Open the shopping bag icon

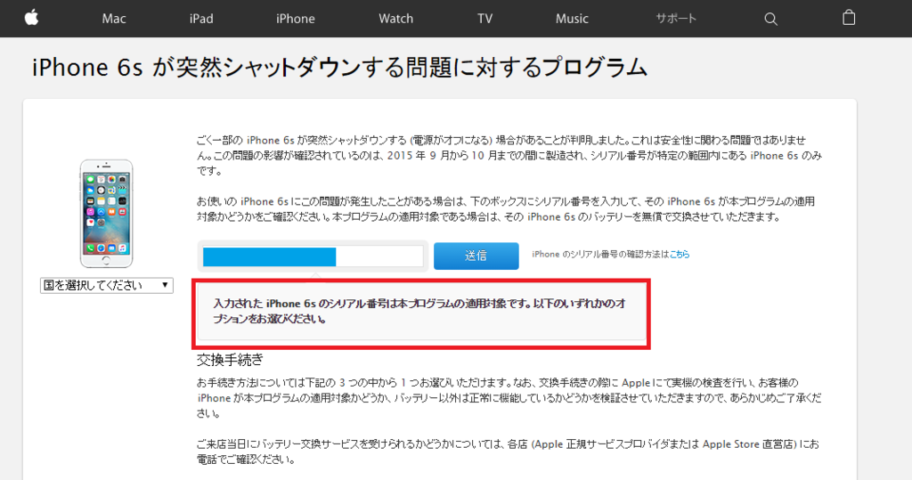[849, 18]
